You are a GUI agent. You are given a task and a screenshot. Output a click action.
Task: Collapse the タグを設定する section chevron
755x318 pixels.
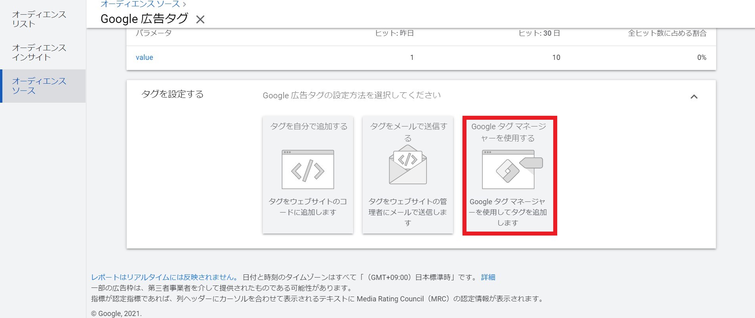tap(694, 96)
